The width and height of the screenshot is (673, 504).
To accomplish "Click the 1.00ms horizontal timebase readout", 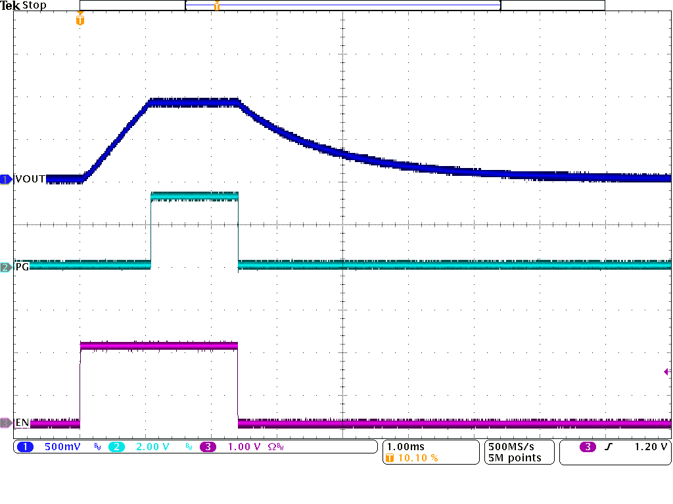I will pos(406,447).
